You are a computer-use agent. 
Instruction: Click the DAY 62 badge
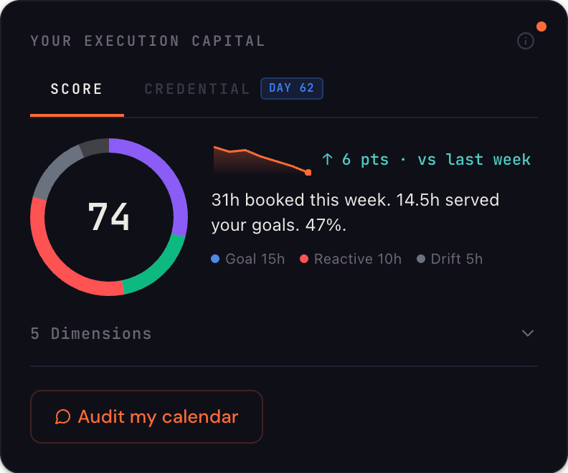point(292,88)
